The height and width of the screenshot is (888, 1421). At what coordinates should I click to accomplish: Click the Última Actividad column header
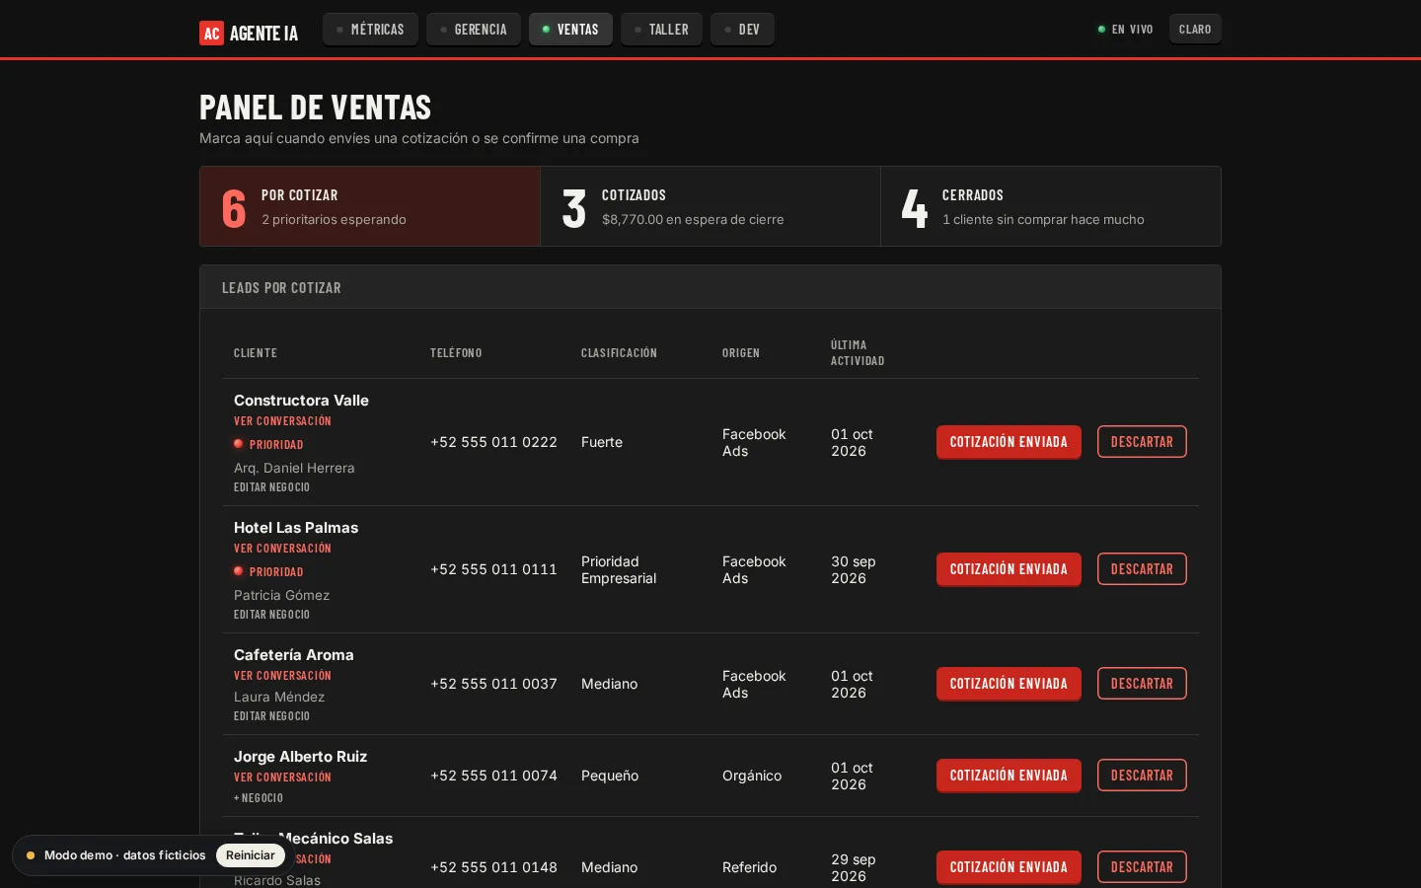(858, 353)
